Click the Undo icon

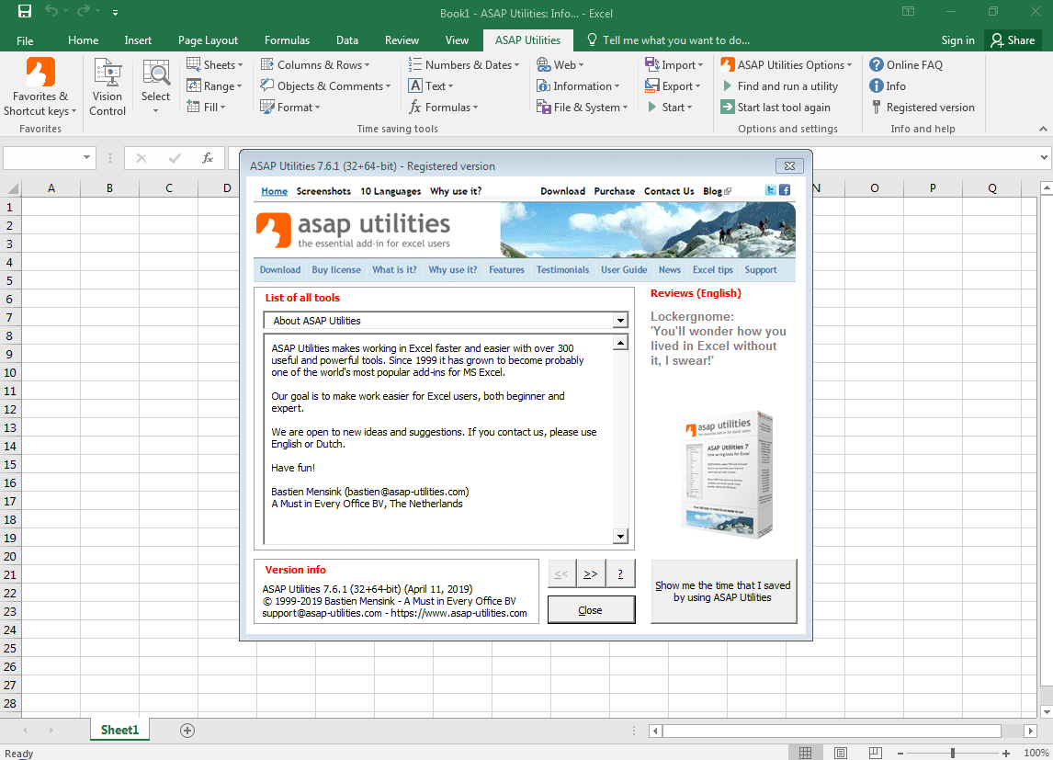coord(51,11)
